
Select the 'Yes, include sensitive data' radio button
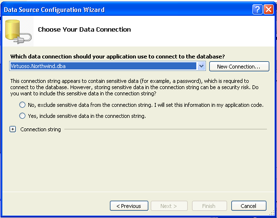click(x=22, y=116)
